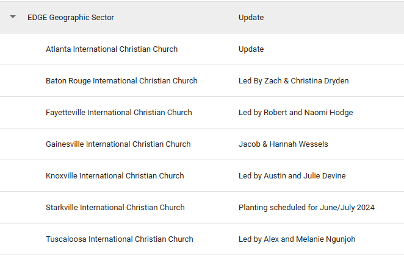The image size is (404, 257).
Task: Click 'Led By Zach & Christina Dryden'
Action: [294, 81]
